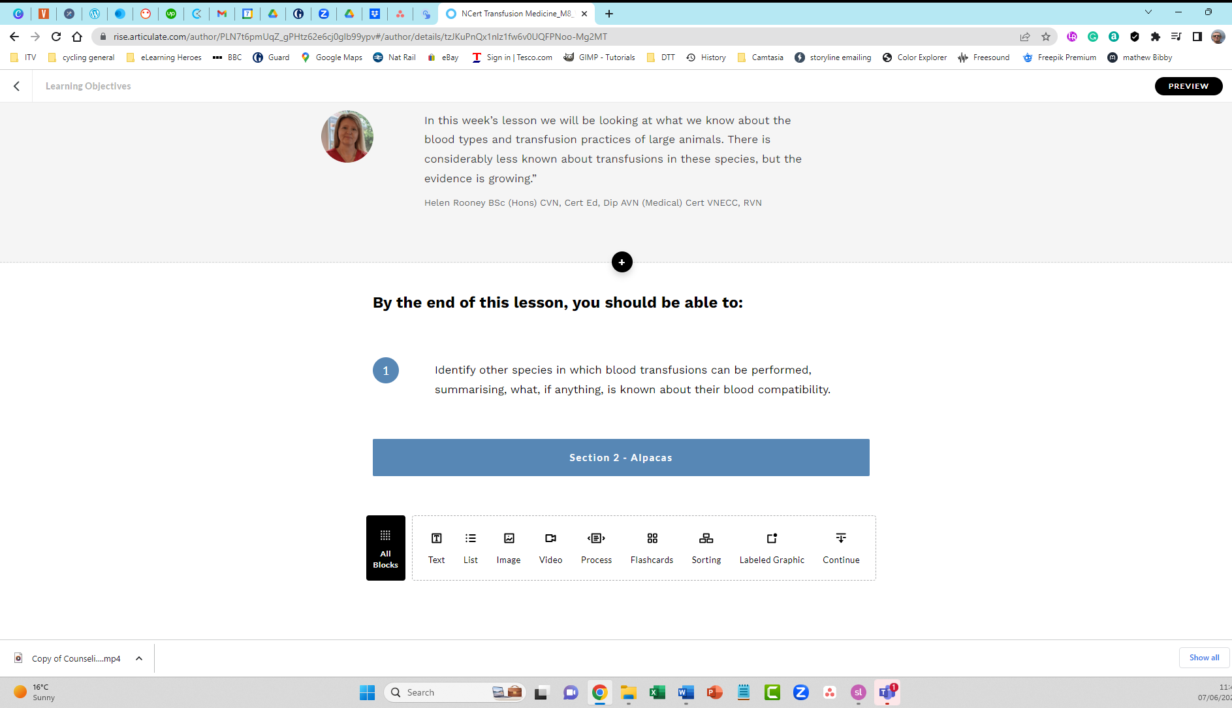Click Show all downloads

coord(1204,658)
